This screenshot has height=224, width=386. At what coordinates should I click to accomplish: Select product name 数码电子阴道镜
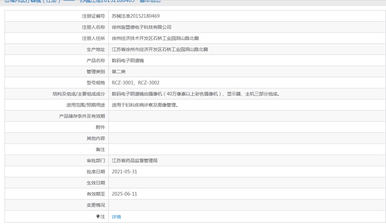128,60
